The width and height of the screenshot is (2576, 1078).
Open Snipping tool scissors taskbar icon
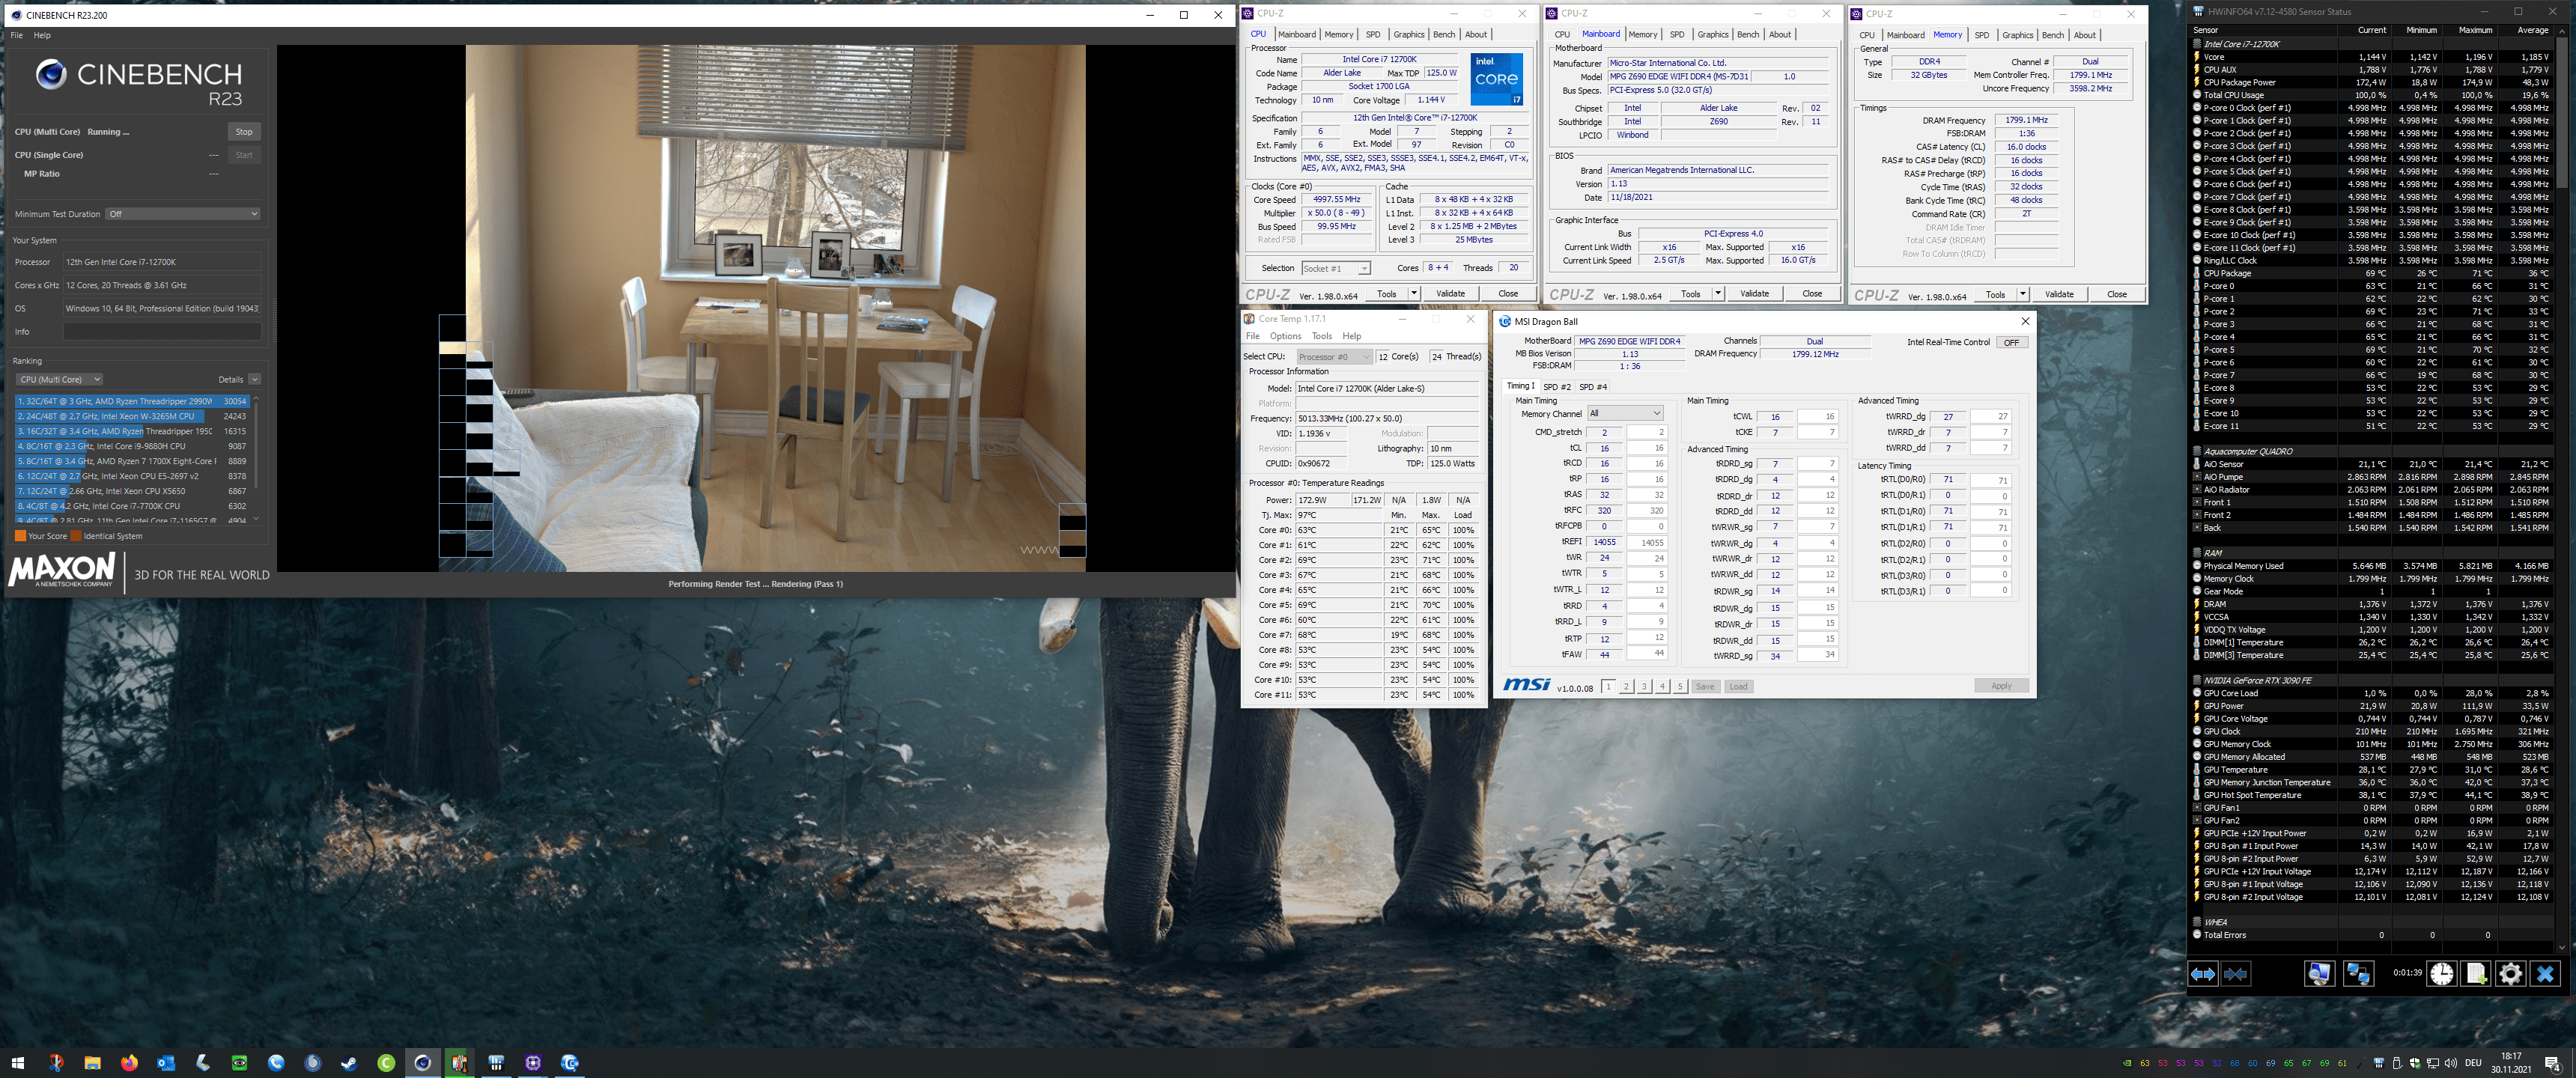(x=56, y=1062)
